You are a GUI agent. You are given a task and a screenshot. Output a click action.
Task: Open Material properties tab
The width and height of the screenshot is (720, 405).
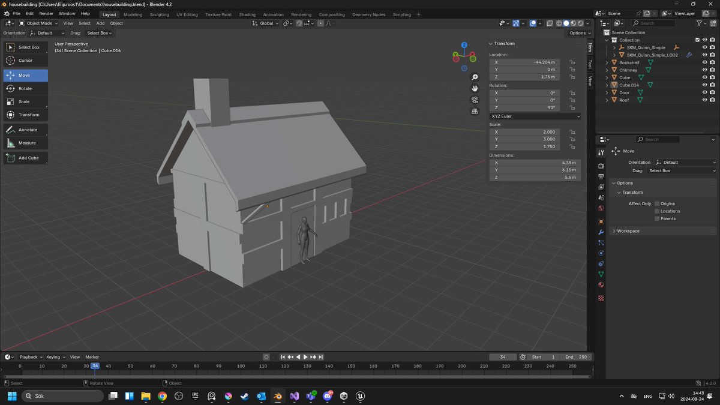[x=601, y=285]
